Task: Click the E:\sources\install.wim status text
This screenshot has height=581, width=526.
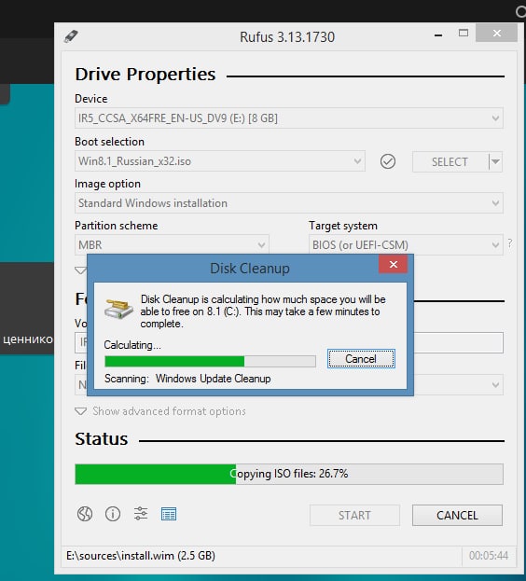Action: [x=141, y=556]
